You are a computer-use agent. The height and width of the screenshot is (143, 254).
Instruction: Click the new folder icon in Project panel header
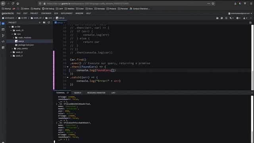pos(44,23)
